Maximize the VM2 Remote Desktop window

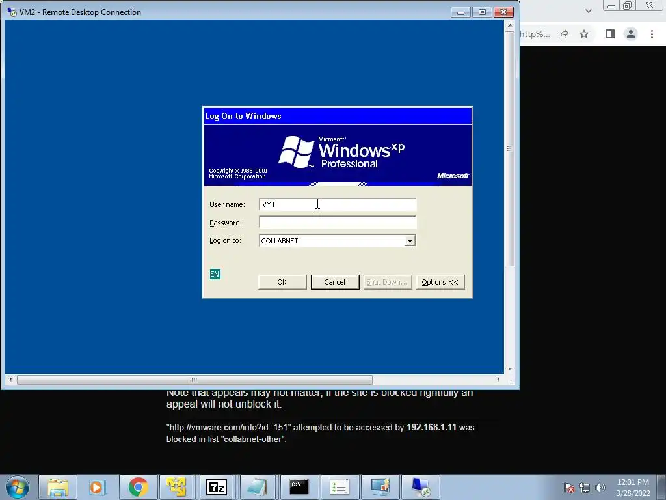point(482,12)
